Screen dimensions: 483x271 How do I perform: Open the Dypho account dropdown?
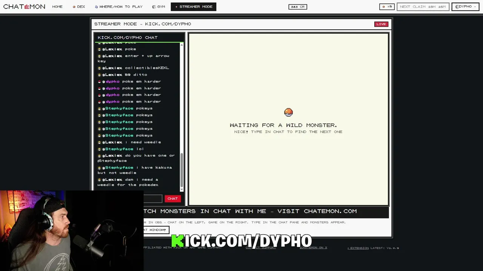click(465, 7)
